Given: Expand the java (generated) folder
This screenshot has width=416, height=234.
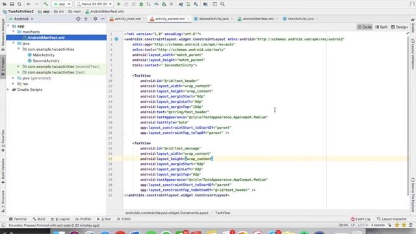Looking at the screenshot, I should [x=13, y=78].
